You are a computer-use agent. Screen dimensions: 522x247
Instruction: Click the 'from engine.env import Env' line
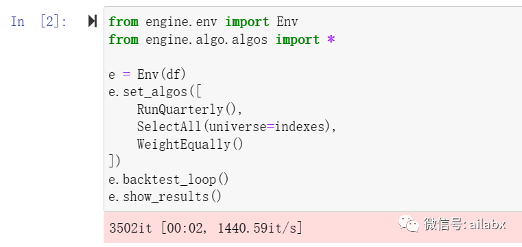pyautogui.click(x=203, y=22)
